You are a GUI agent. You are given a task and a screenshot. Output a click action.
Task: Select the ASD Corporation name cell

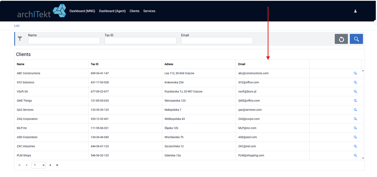click(51, 137)
